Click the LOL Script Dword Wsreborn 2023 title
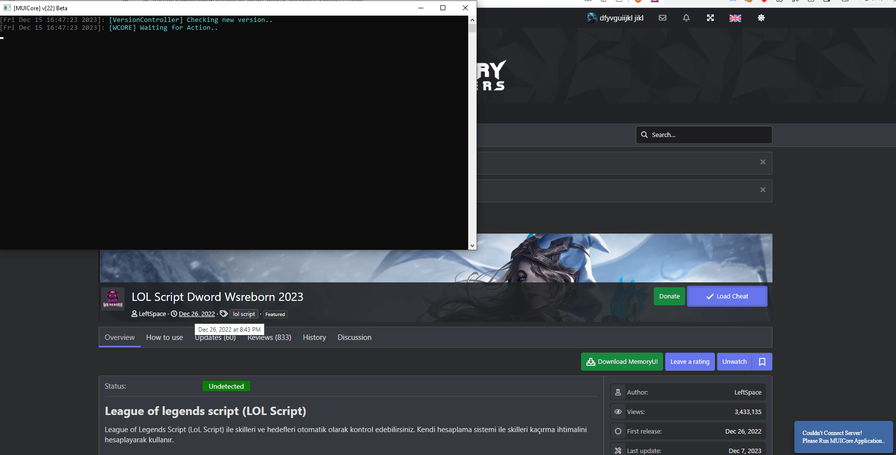Screen dimensions: 896x455 click(217, 297)
